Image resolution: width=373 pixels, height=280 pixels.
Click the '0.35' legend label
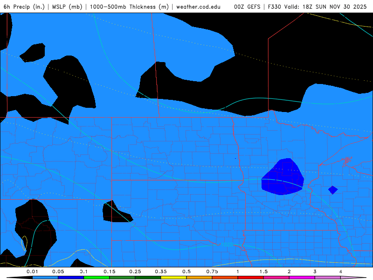pyautogui.click(x=161, y=272)
